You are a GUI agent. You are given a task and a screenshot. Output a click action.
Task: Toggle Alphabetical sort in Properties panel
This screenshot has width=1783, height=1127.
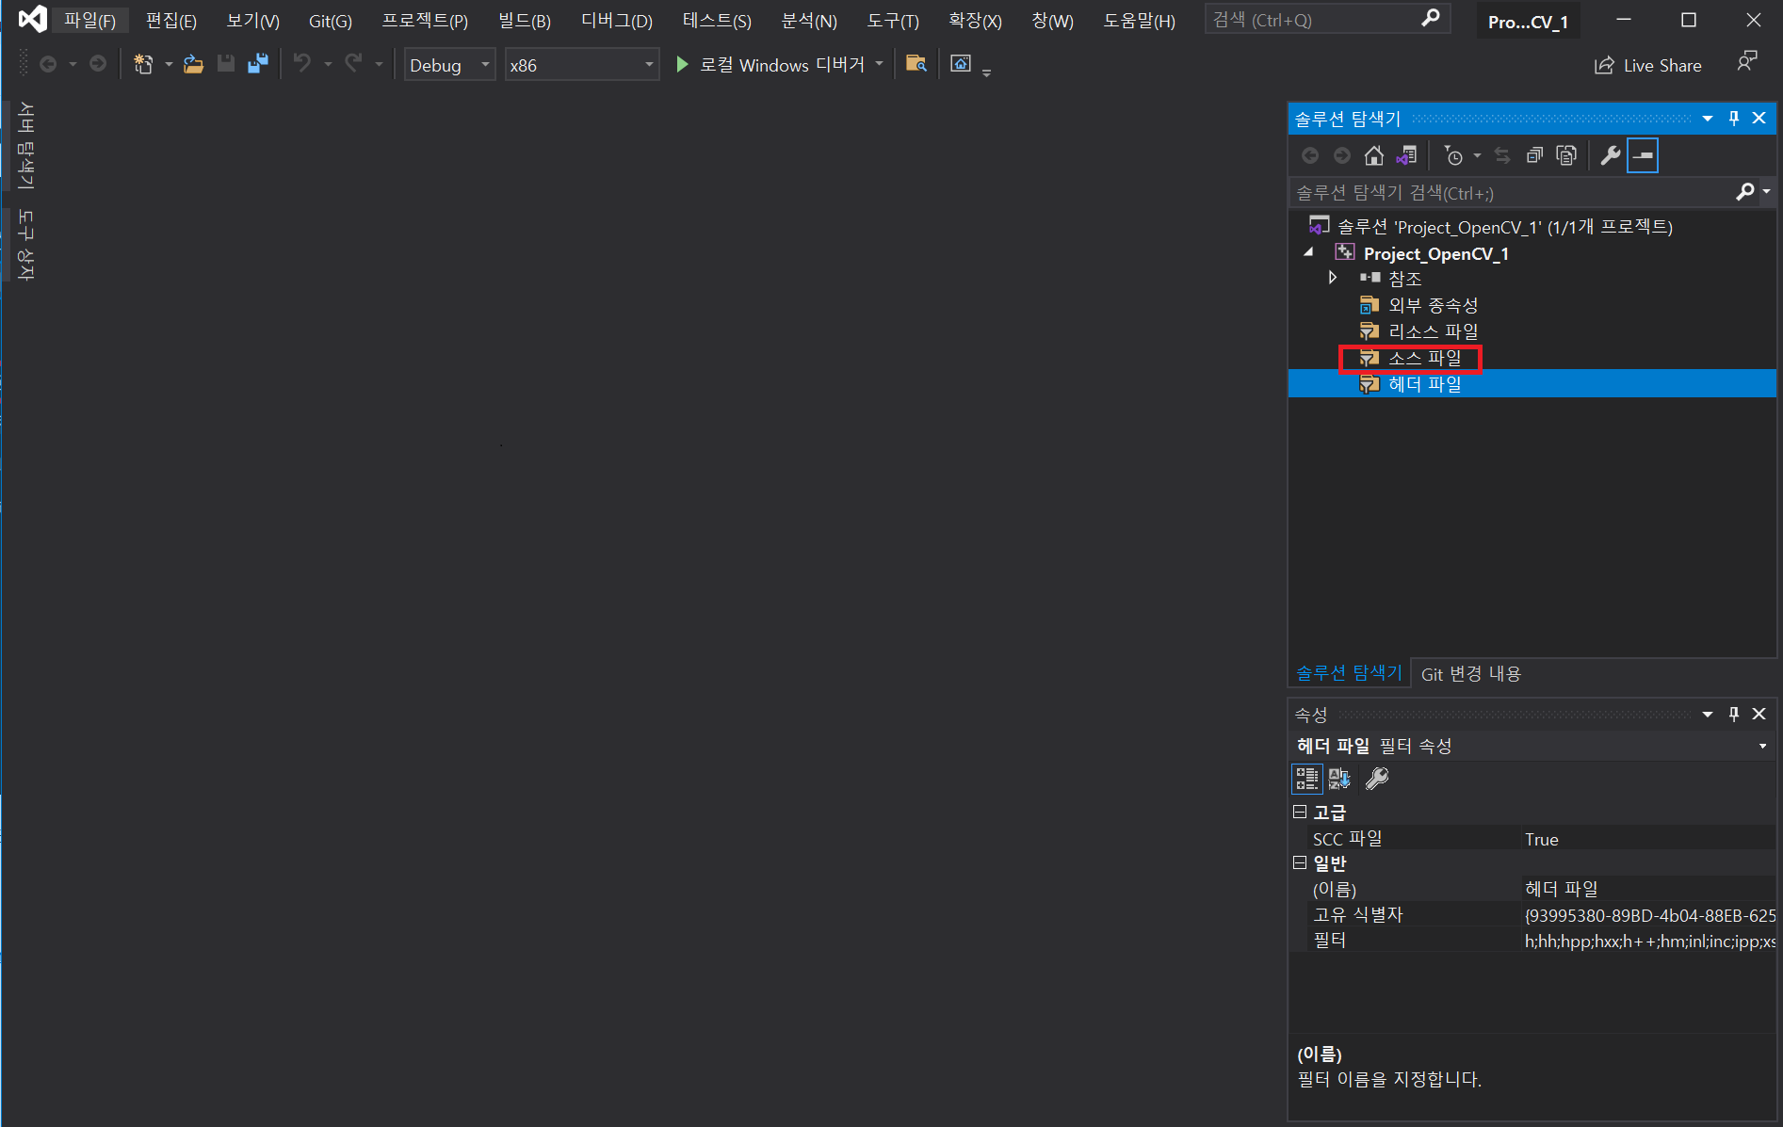pyautogui.click(x=1339, y=779)
